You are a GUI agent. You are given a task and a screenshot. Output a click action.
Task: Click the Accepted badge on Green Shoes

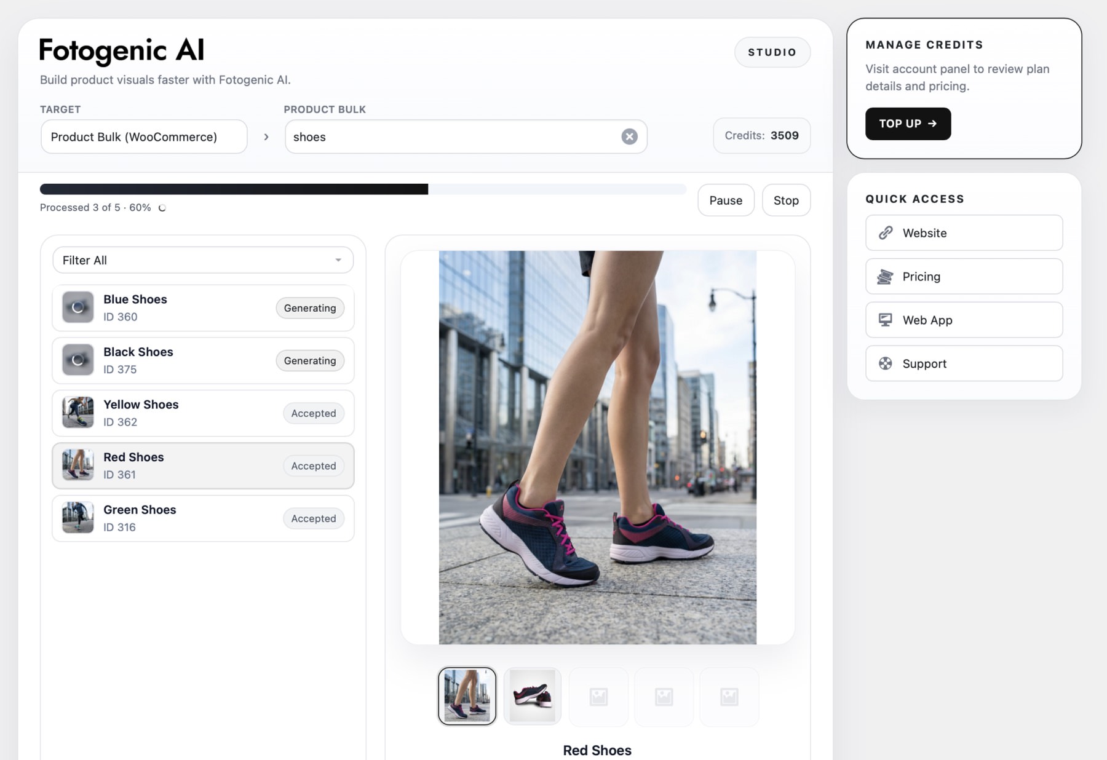(x=314, y=518)
